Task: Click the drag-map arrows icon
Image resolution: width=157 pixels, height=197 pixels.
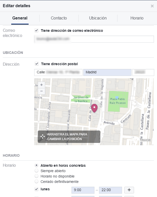Action: click(42, 136)
